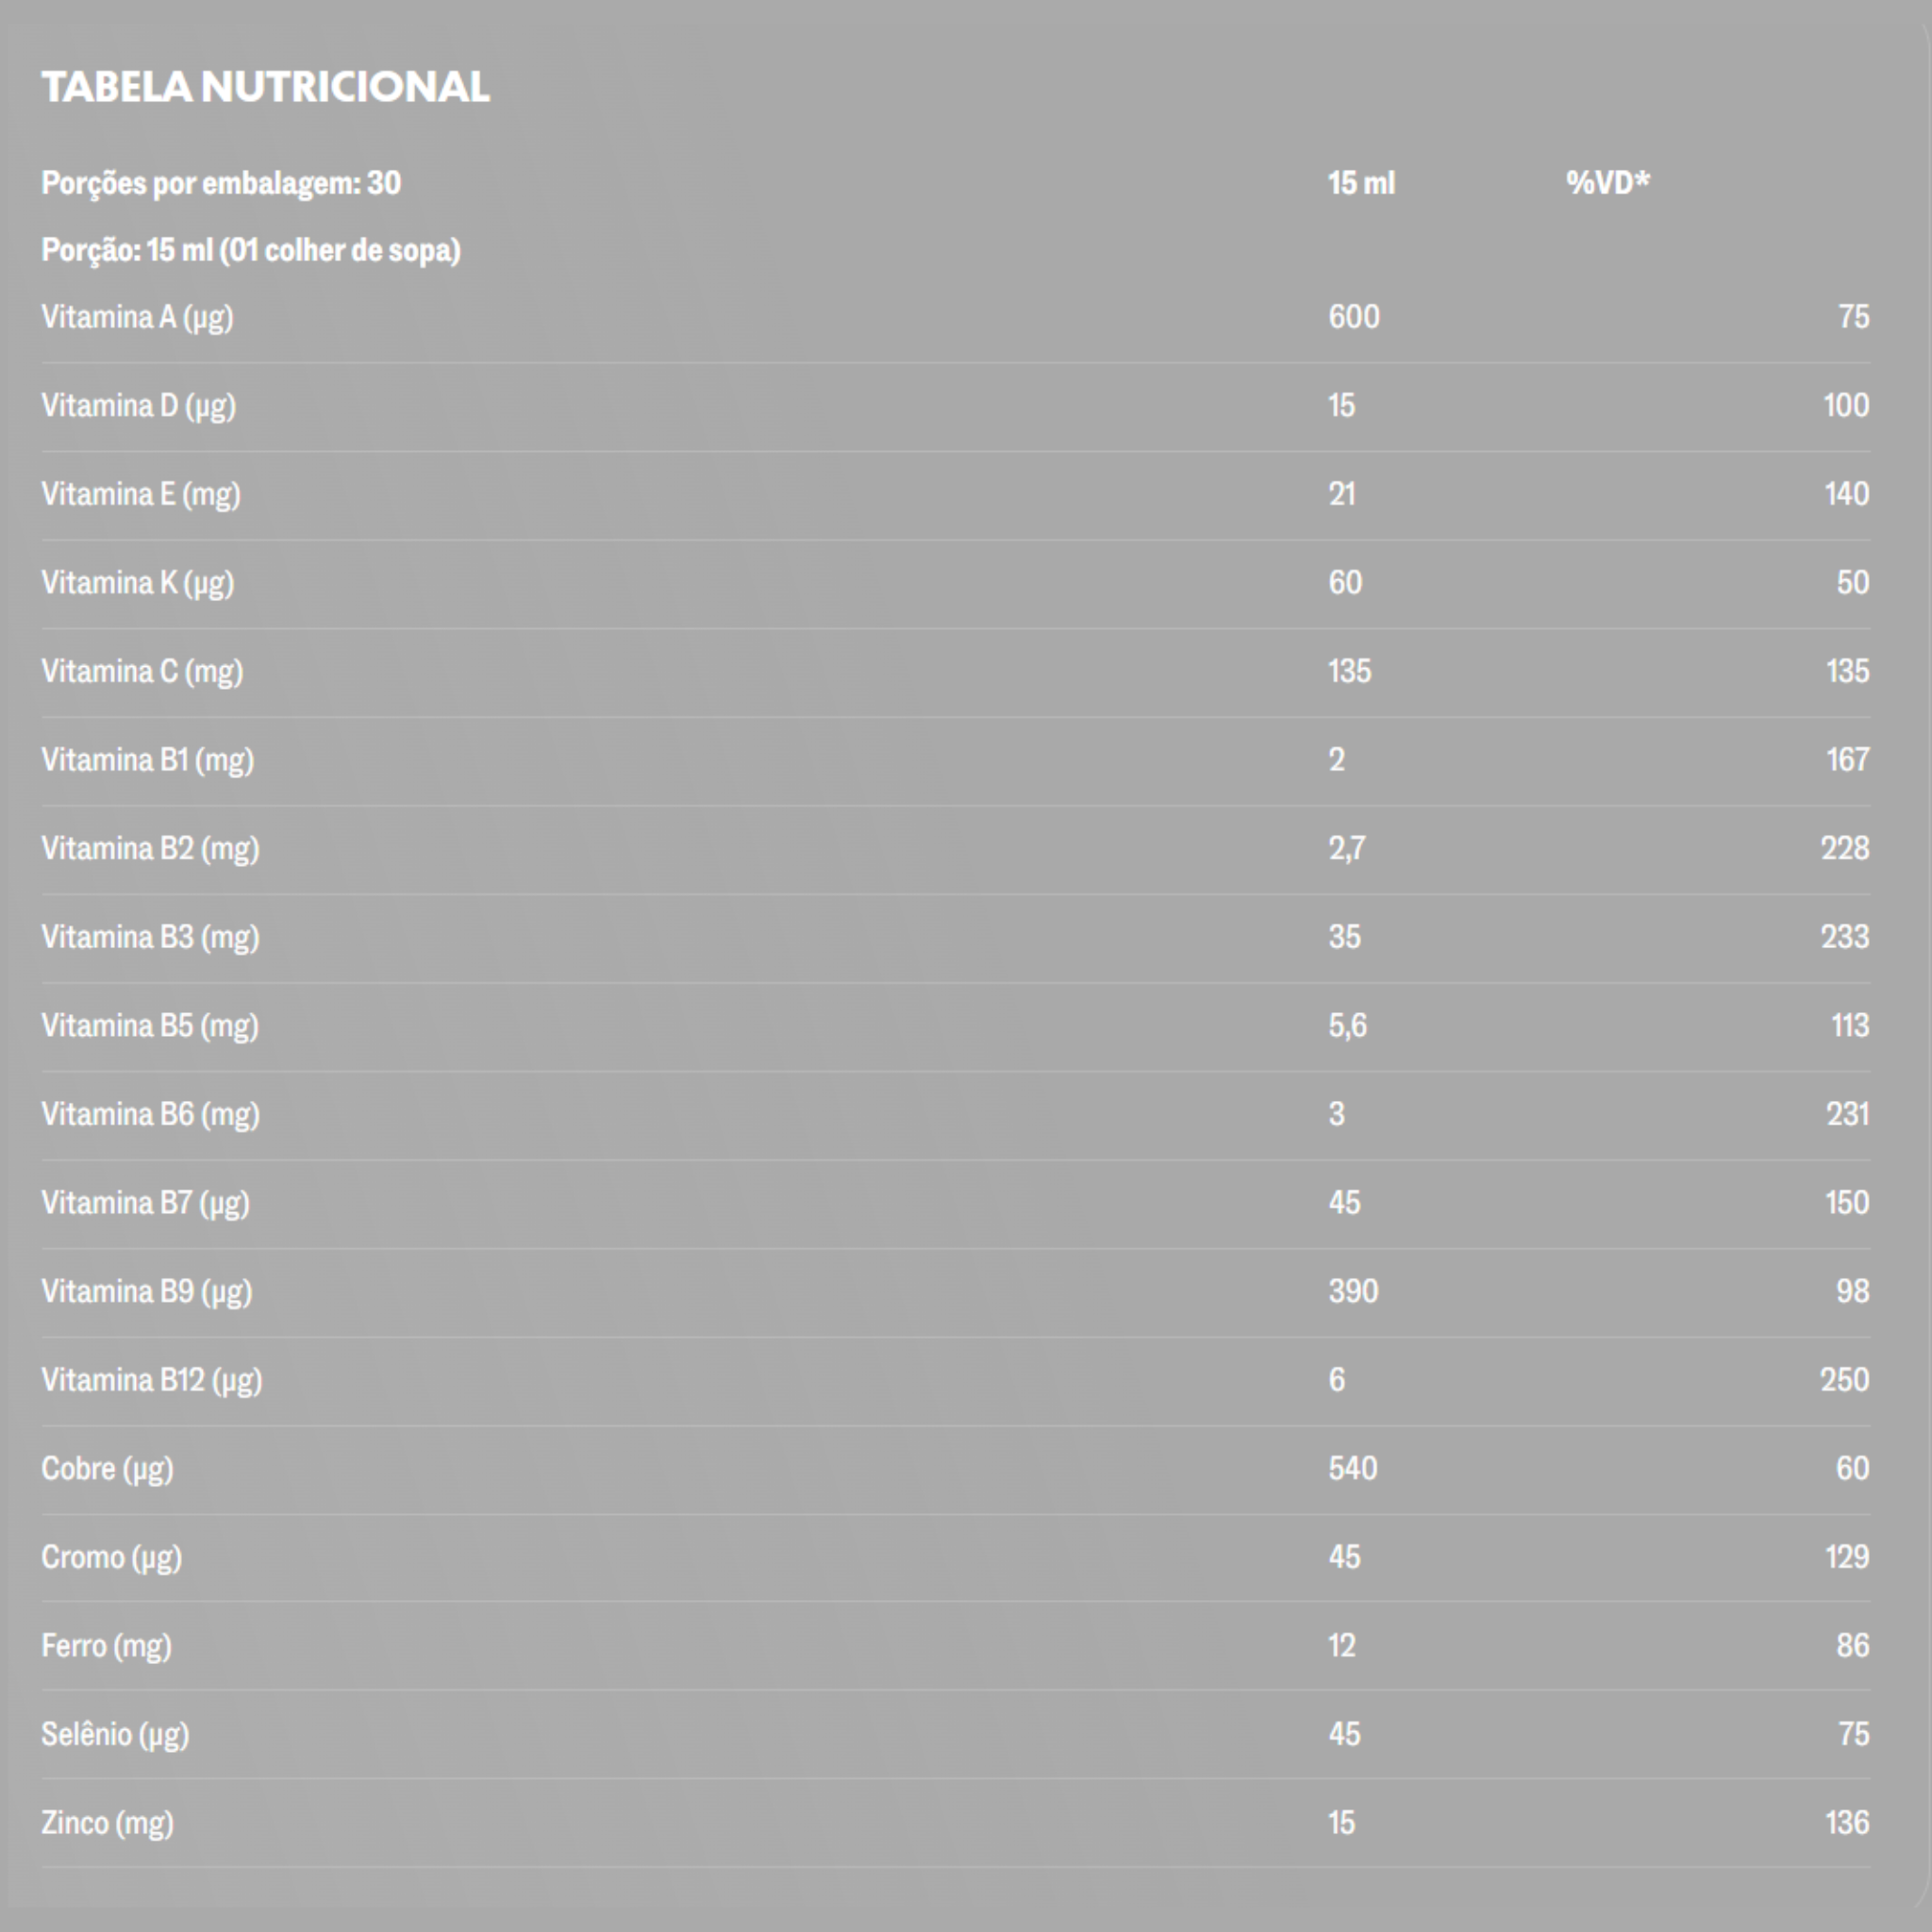Screen dimensions: 1932x1932
Task: Click the 2,7 value for Vitamina B2
Action: tap(1346, 848)
